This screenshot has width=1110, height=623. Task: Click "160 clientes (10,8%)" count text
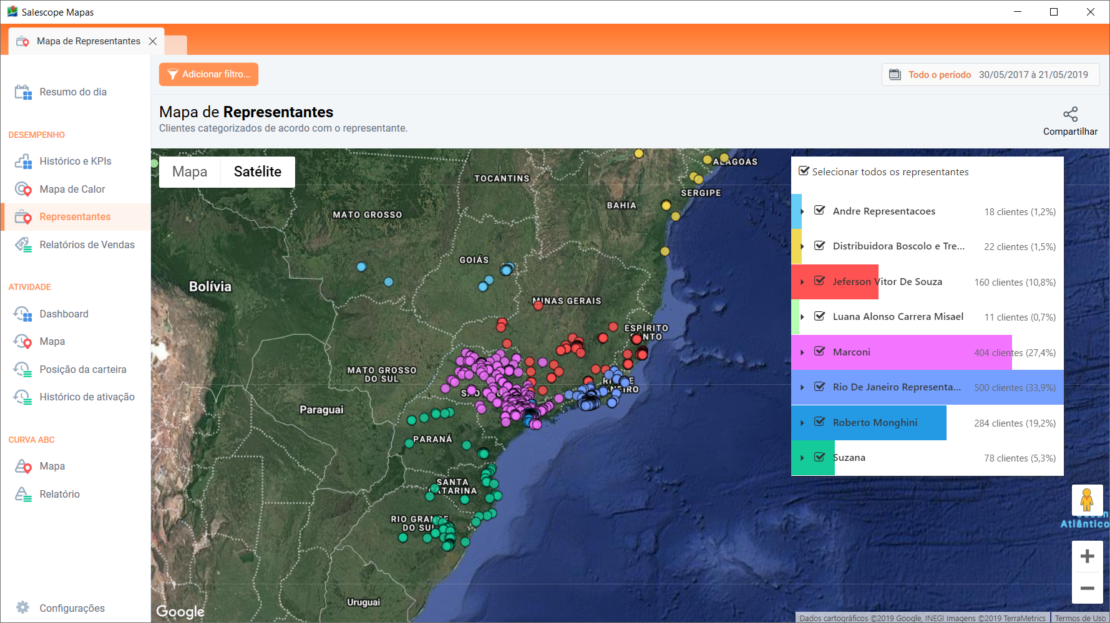(1015, 283)
